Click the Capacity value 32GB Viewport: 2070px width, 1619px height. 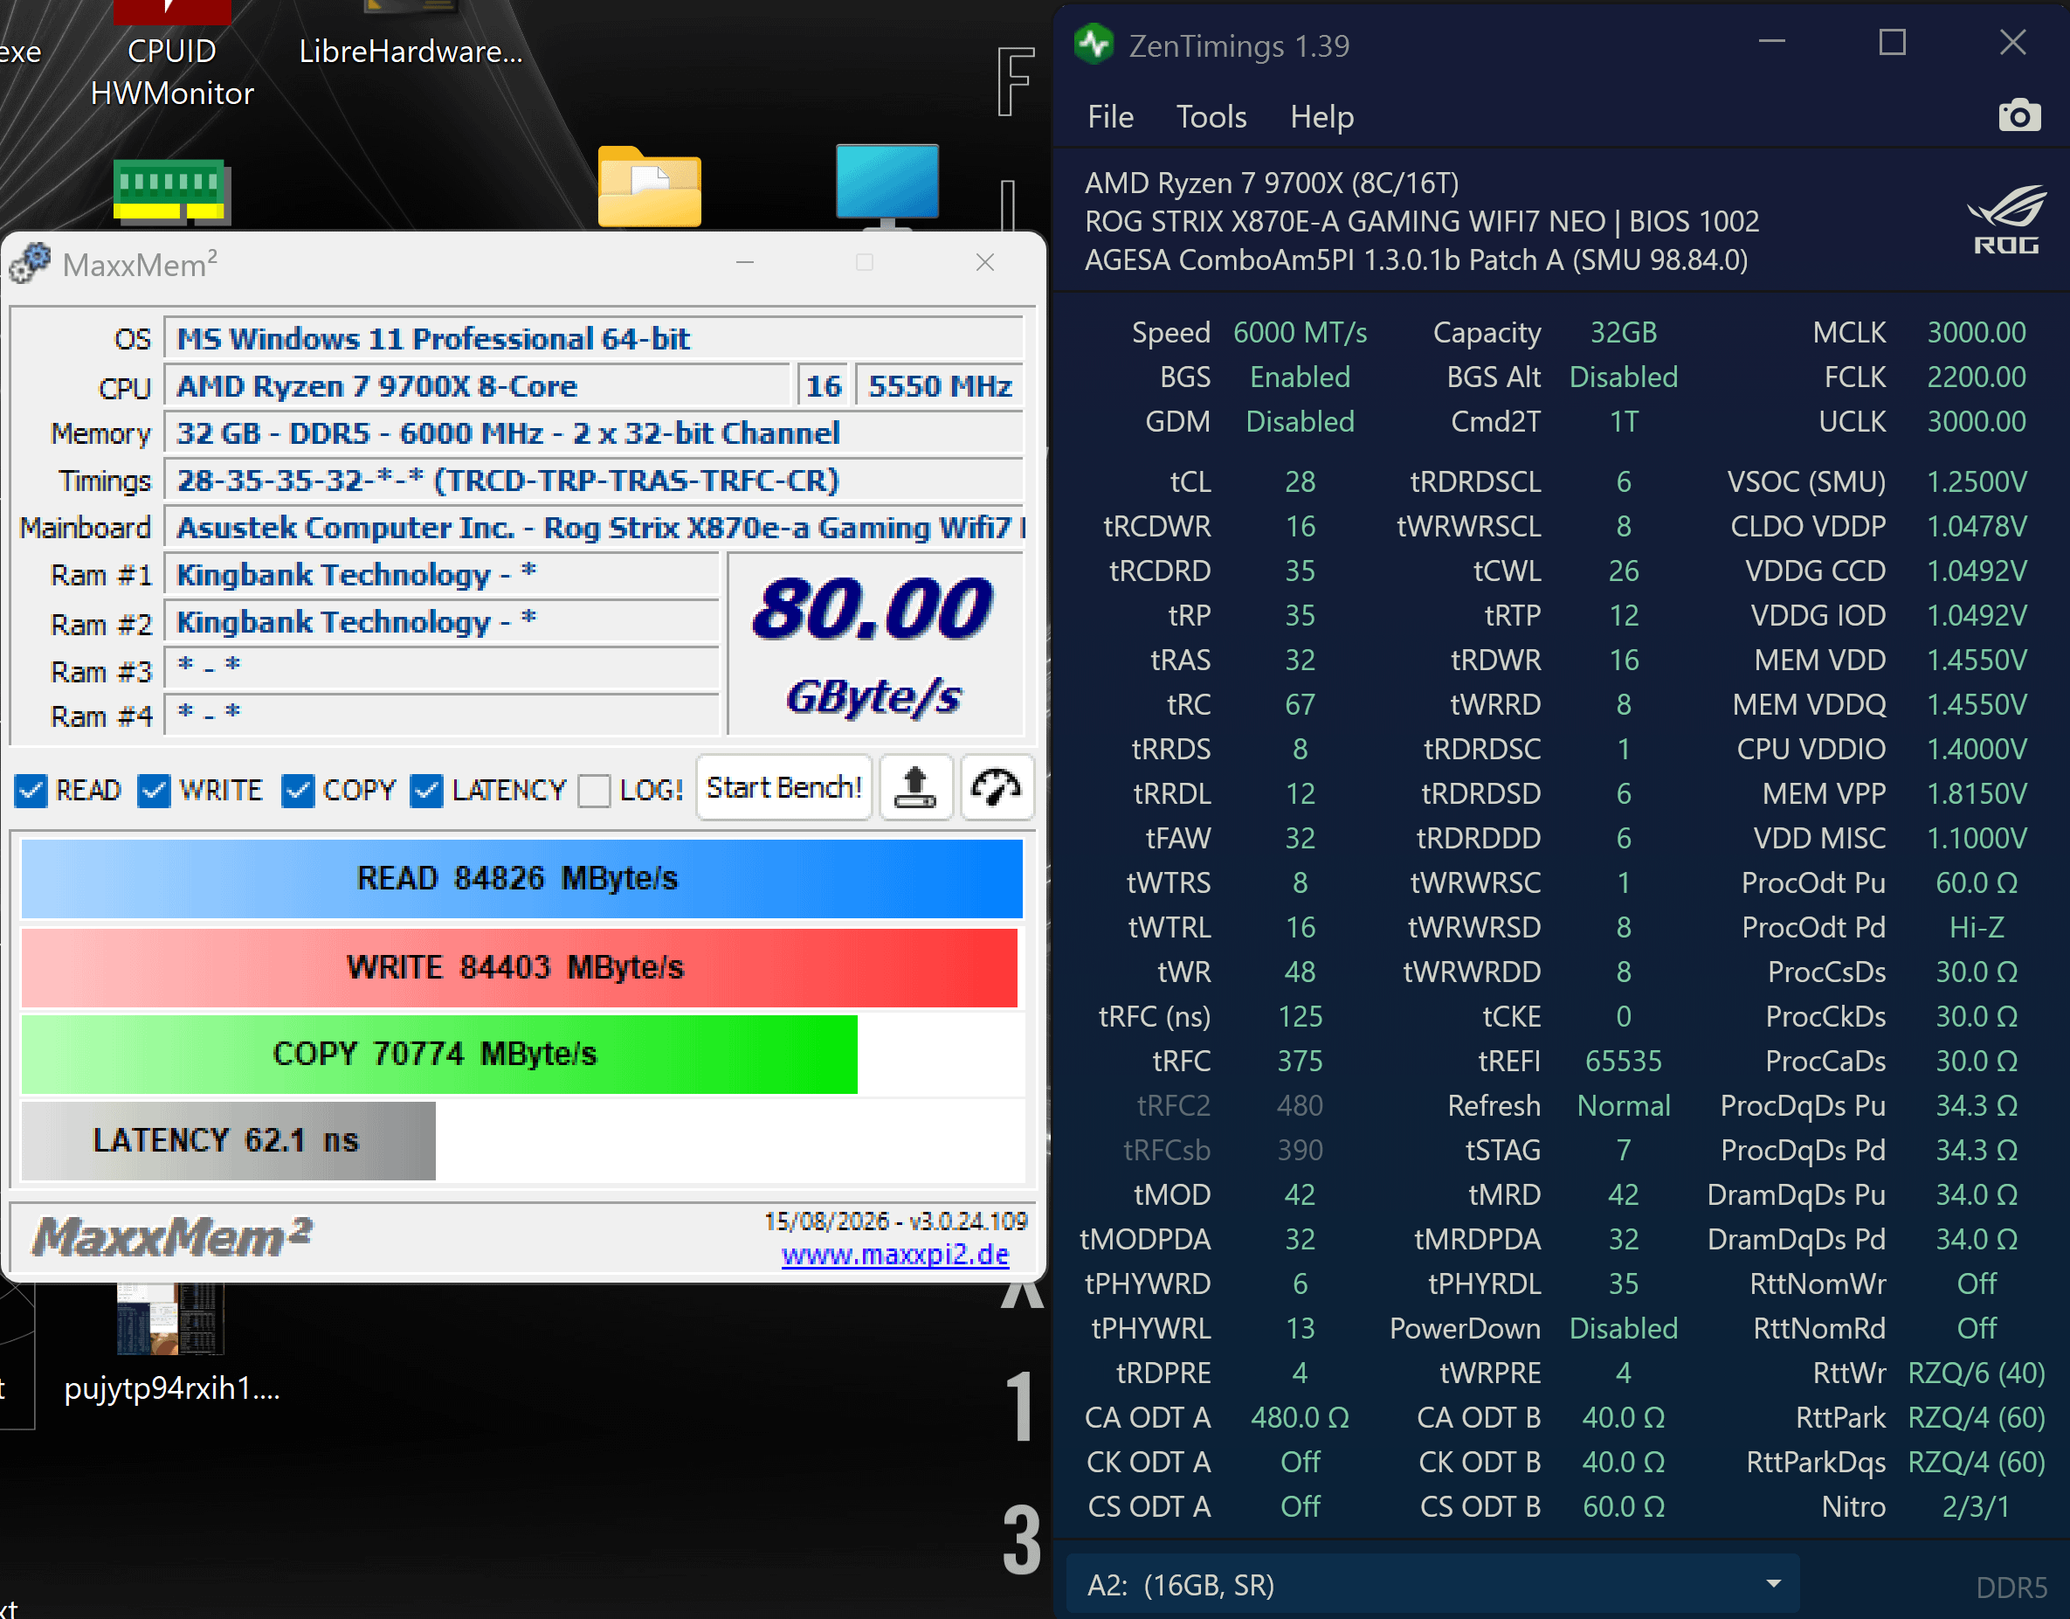coord(1623,333)
